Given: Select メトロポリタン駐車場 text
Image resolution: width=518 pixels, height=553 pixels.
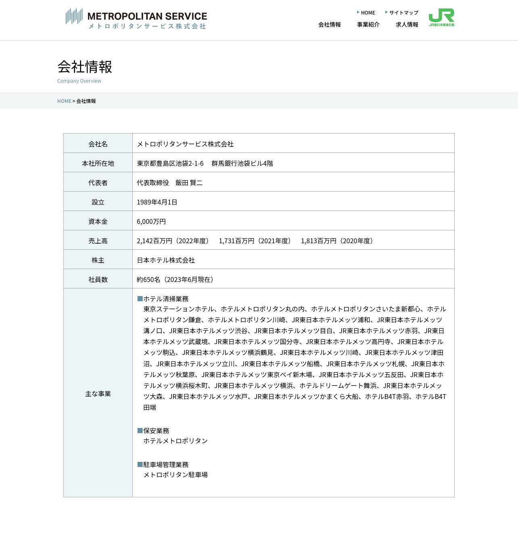Looking at the screenshot, I should click(x=175, y=475).
